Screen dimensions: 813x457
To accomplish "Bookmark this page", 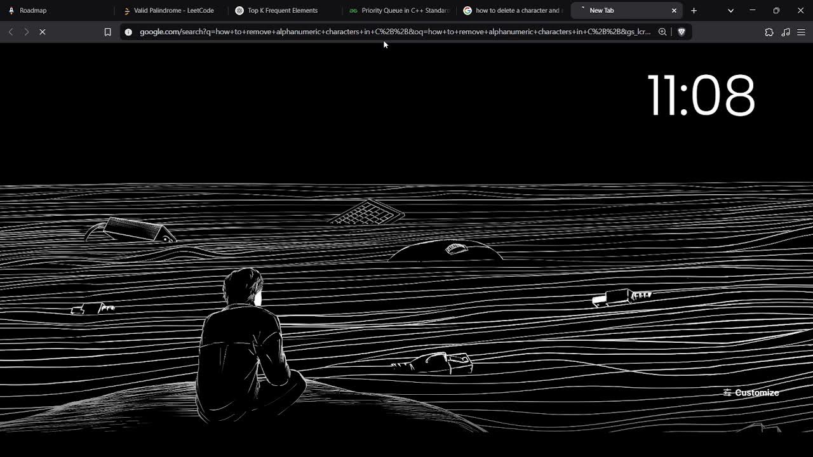I will [107, 32].
